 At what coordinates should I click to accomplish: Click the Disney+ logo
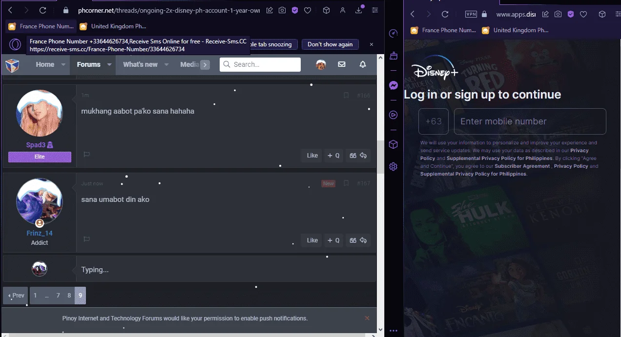pos(435,68)
